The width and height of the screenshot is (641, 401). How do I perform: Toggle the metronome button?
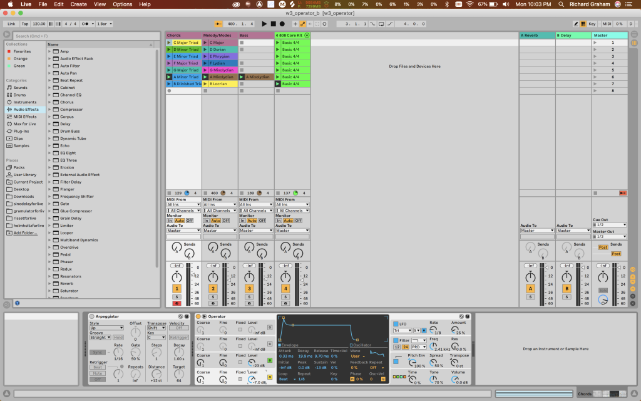pos(85,24)
